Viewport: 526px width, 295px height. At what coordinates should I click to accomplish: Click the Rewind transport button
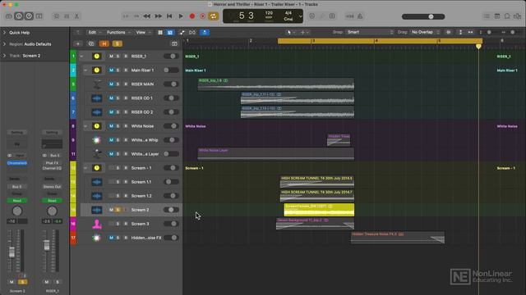click(147, 16)
